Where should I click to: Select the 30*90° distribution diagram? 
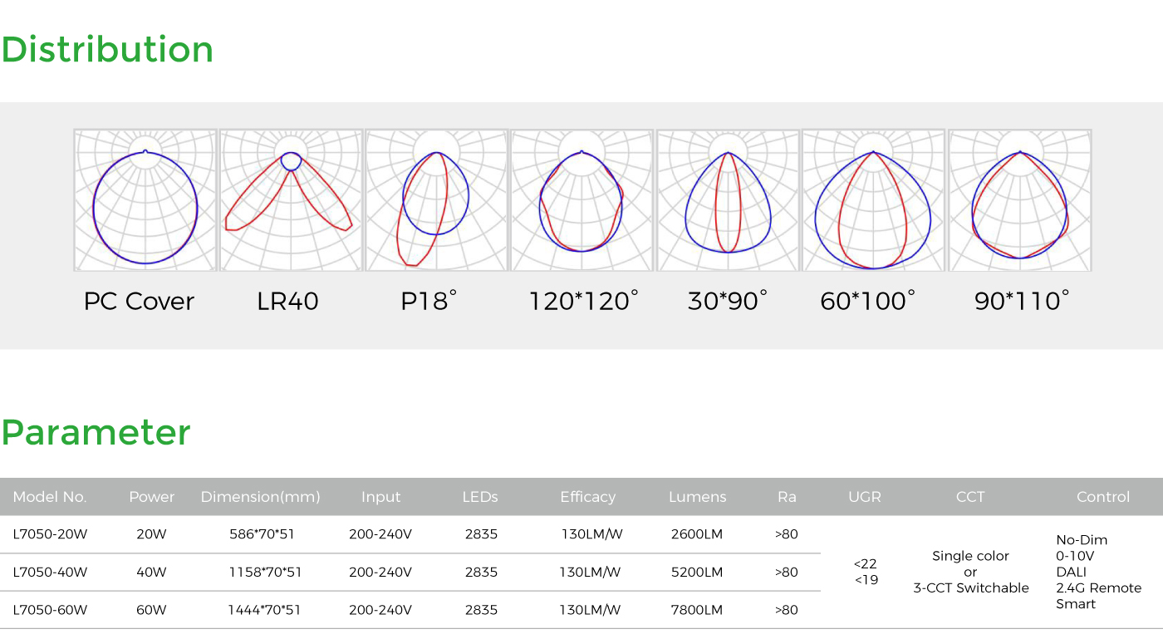(x=728, y=200)
